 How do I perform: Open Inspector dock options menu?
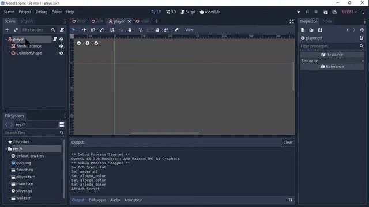(364, 21)
